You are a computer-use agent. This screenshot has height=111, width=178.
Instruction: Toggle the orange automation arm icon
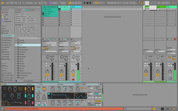coord(97,3)
